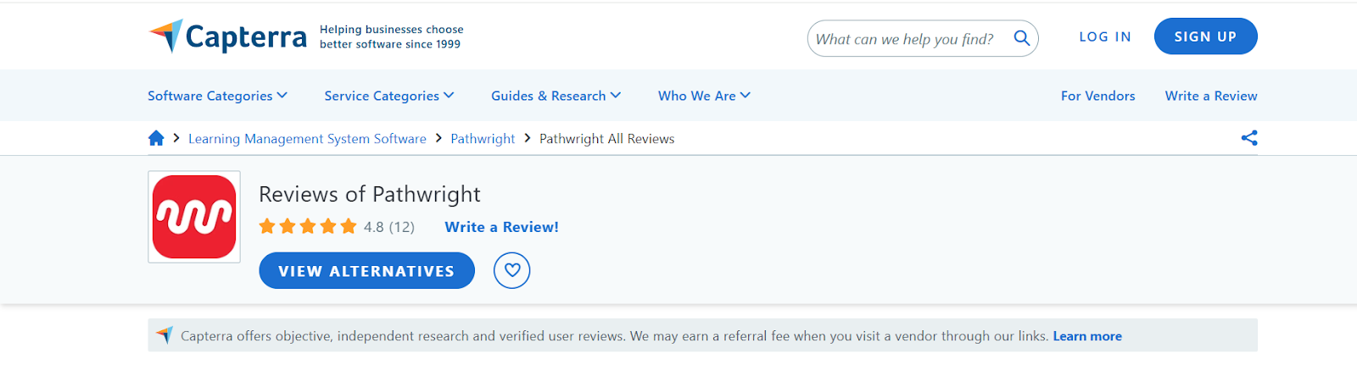Click 'Reviews of Pathwright' heading

point(370,194)
